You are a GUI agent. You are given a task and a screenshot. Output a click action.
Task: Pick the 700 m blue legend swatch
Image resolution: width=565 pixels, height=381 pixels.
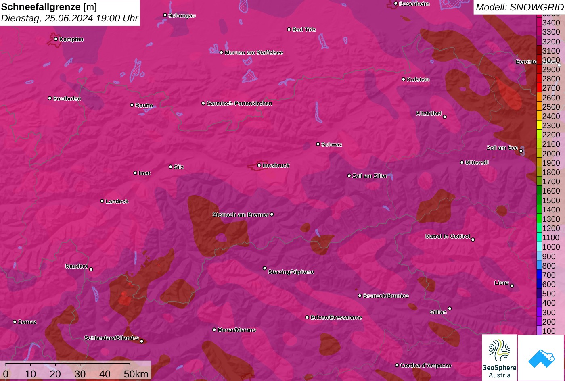(x=539, y=275)
